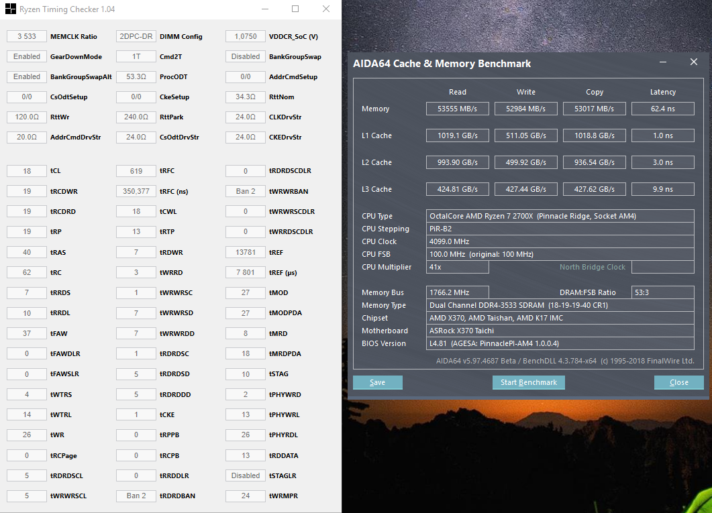712x513 pixels.
Task: Click the Cmd2T value 1T
Action: (136, 56)
